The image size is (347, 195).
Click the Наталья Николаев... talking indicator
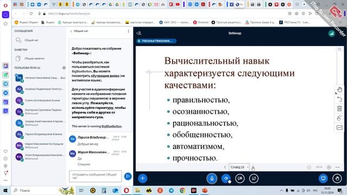[x=156, y=41]
